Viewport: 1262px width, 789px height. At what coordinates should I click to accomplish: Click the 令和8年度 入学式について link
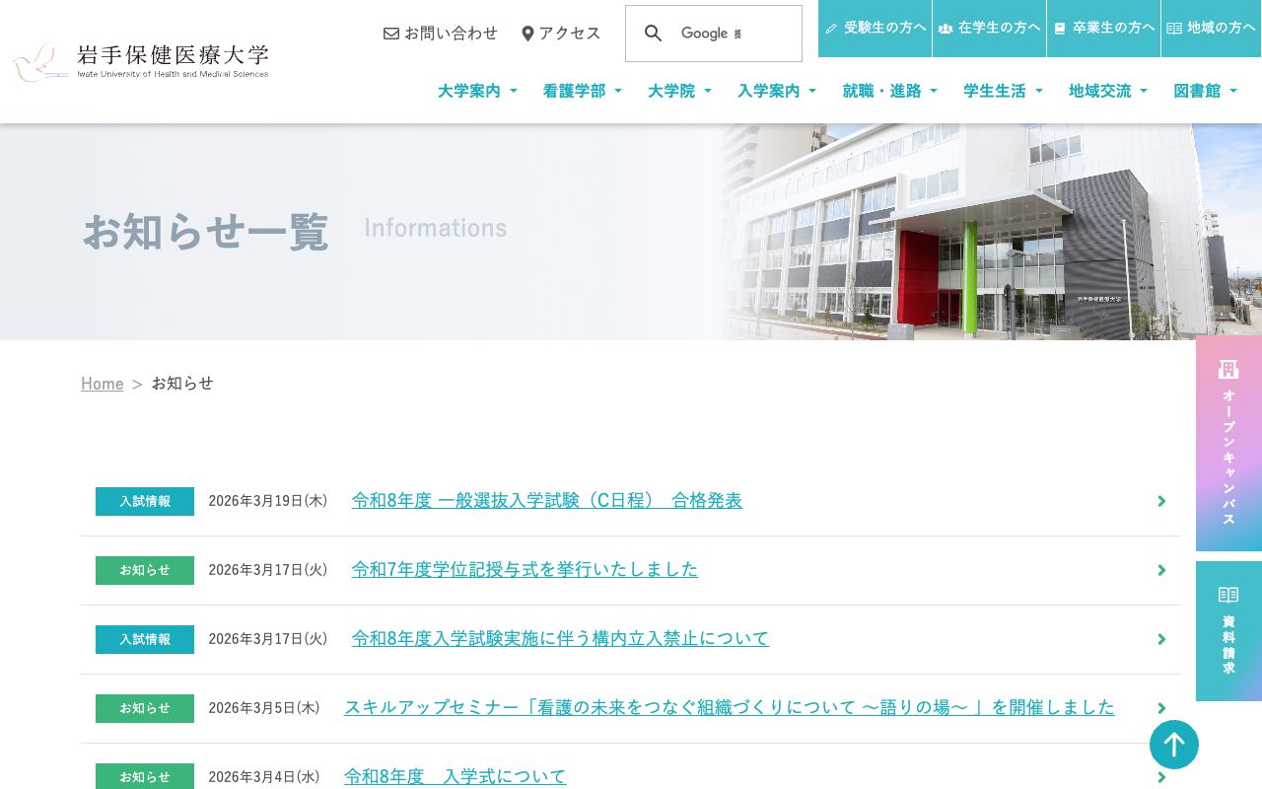pos(455,776)
